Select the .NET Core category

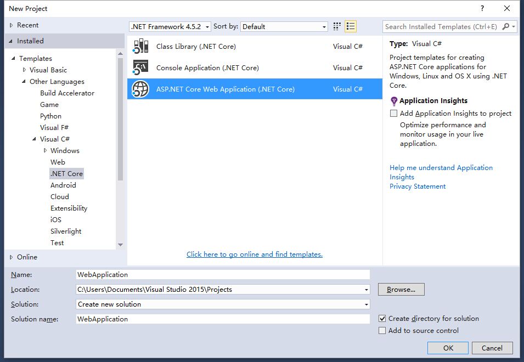click(66, 174)
